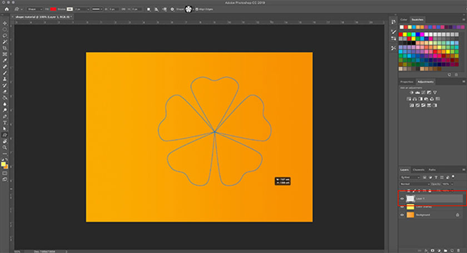Click the Home icon in options bar
The height and width of the screenshot is (253, 467).
(x=7, y=9)
